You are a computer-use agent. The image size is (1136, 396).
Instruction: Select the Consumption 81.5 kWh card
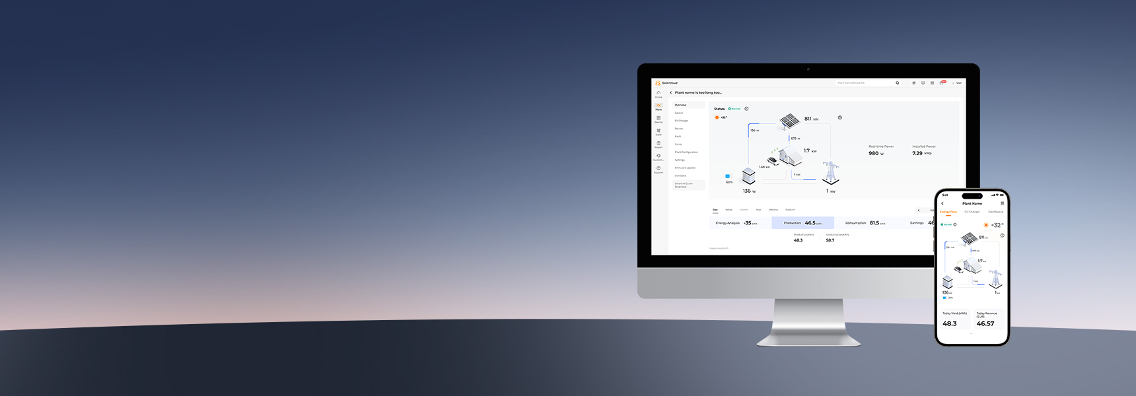865,223
